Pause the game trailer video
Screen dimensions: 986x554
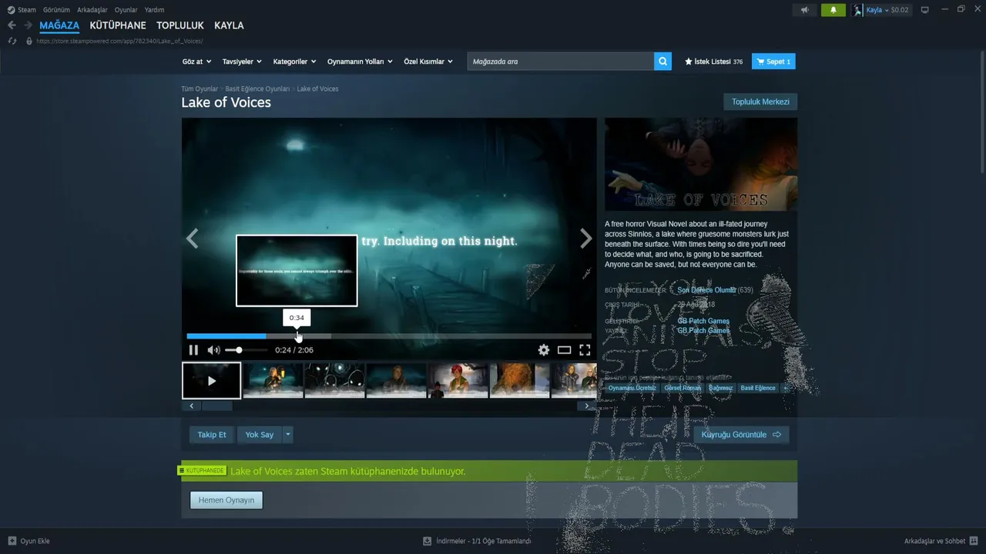[x=193, y=350]
